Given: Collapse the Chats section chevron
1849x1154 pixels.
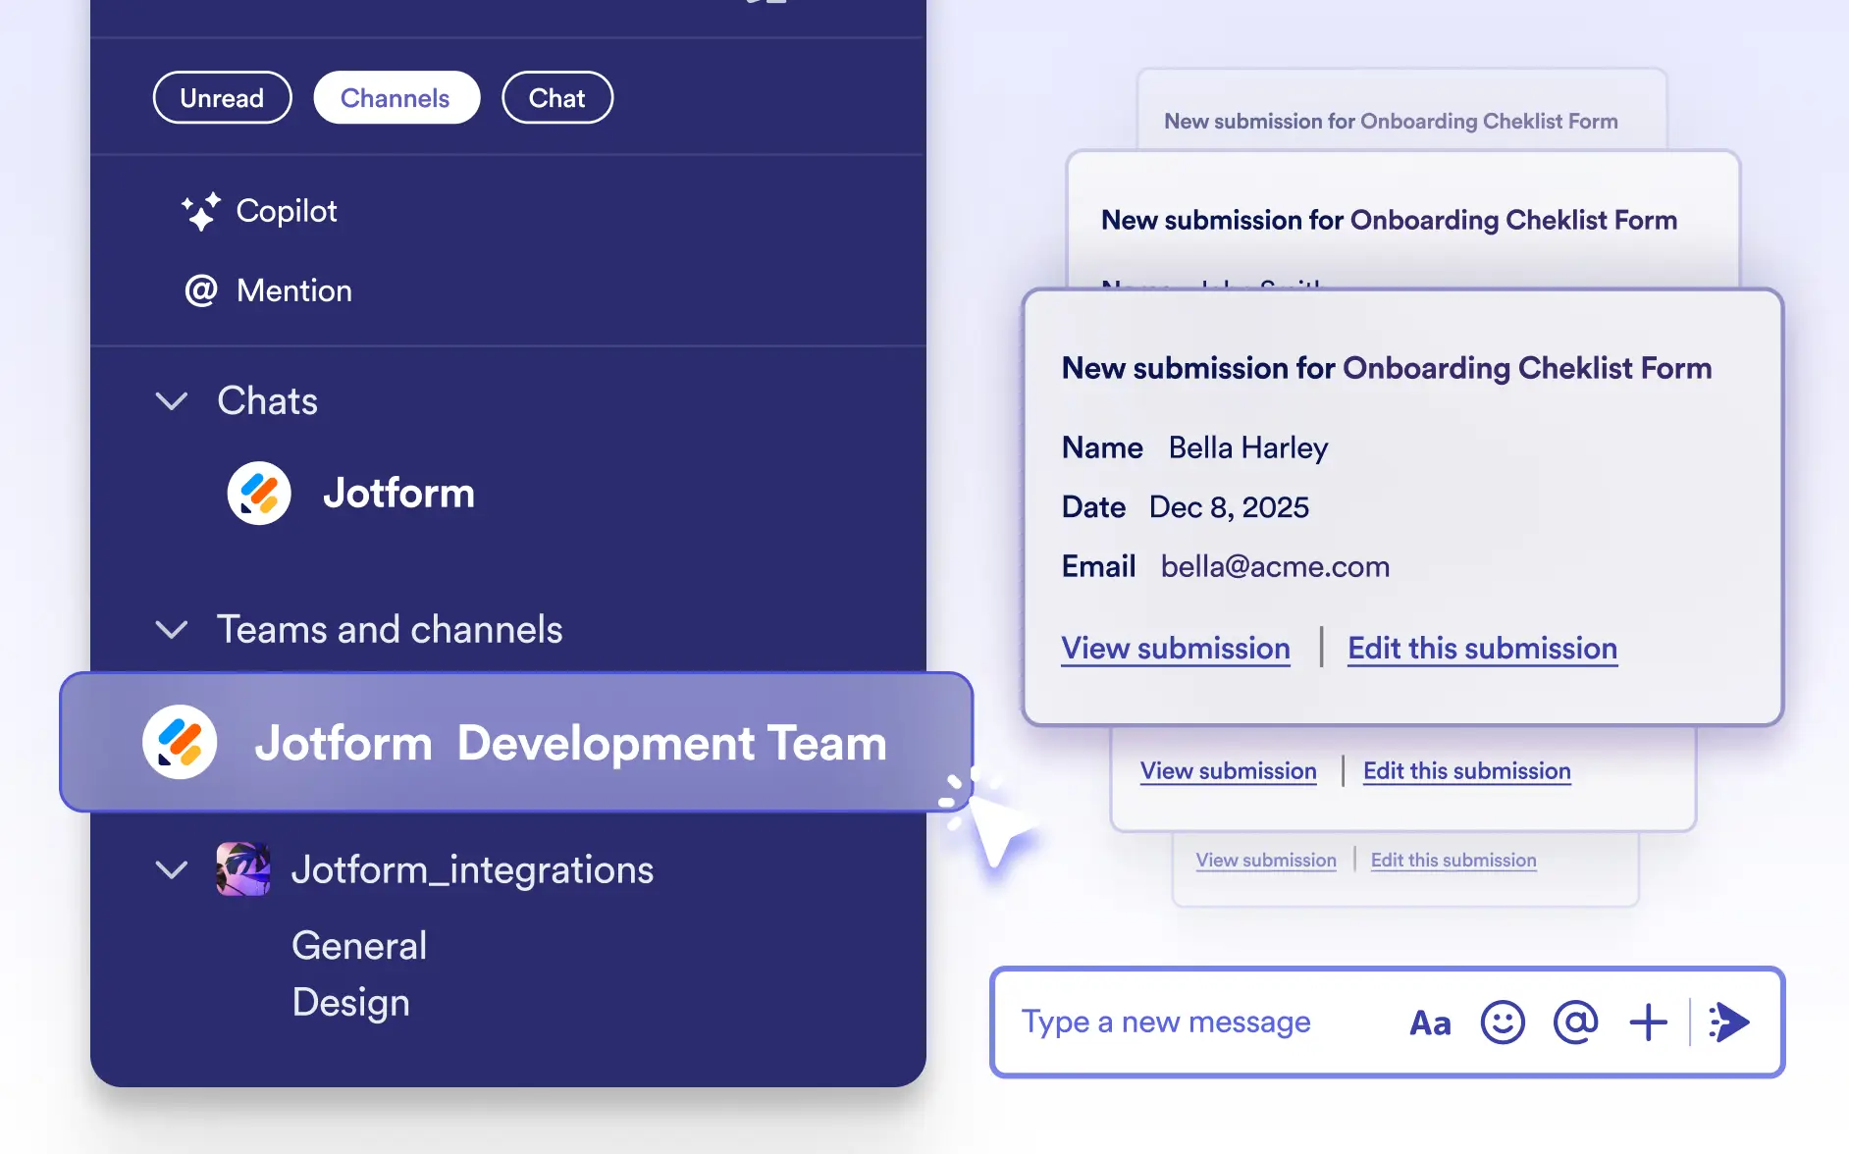Looking at the screenshot, I should pyautogui.click(x=172, y=401).
